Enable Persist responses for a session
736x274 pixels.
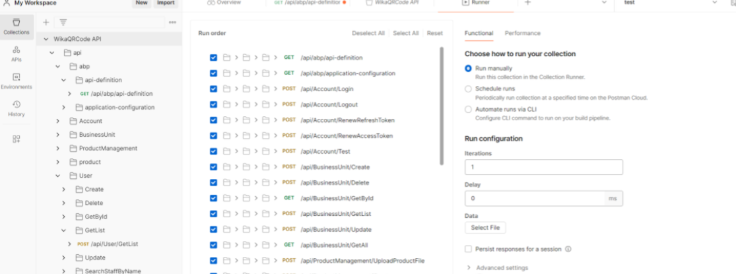coord(468,249)
